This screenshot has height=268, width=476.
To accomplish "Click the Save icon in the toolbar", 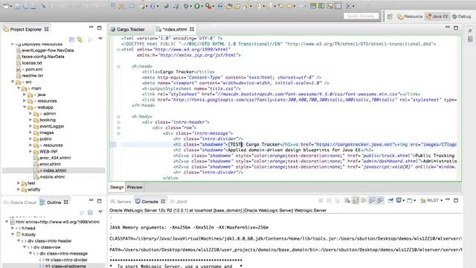I will click(18, 6).
